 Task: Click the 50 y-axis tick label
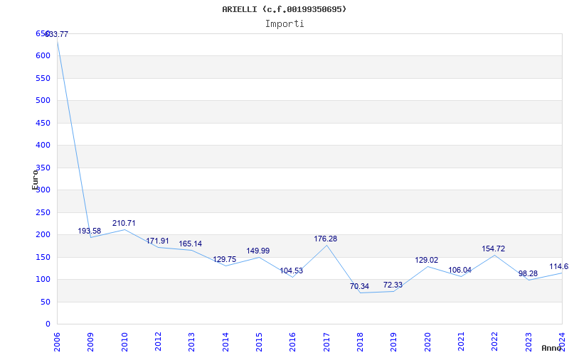(46, 302)
